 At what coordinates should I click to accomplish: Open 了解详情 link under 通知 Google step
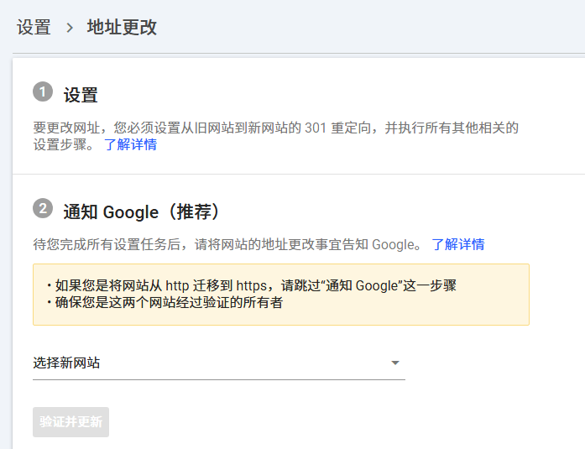[x=457, y=245]
